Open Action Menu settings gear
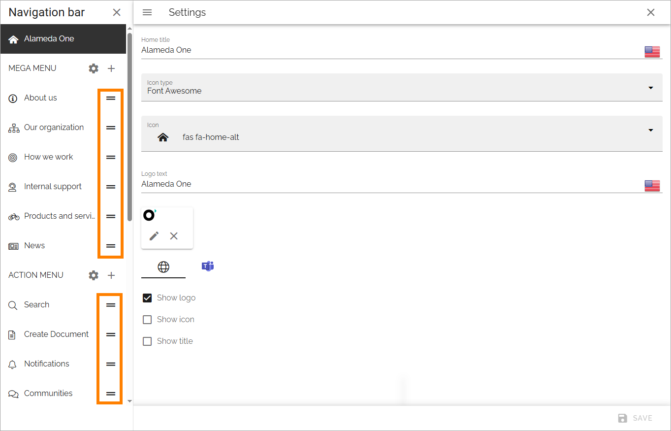The image size is (671, 431). coord(94,275)
